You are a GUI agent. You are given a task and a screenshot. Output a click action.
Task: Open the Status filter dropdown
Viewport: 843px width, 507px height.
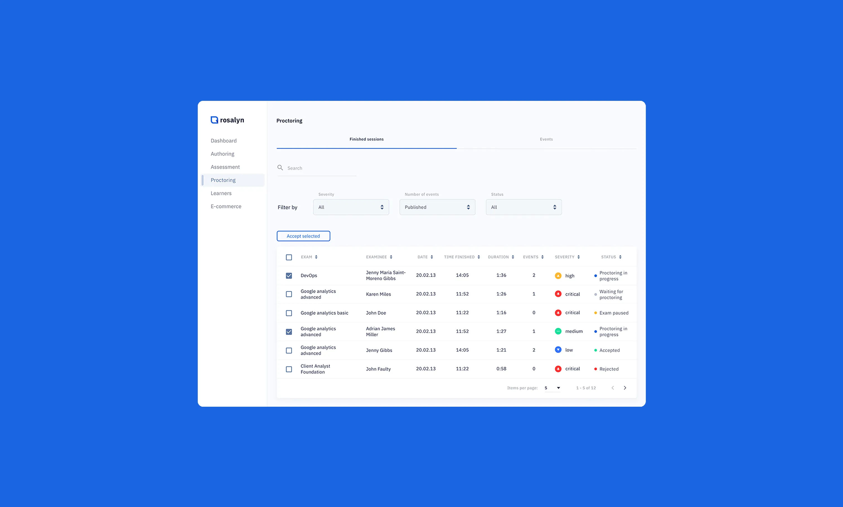(x=524, y=207)
